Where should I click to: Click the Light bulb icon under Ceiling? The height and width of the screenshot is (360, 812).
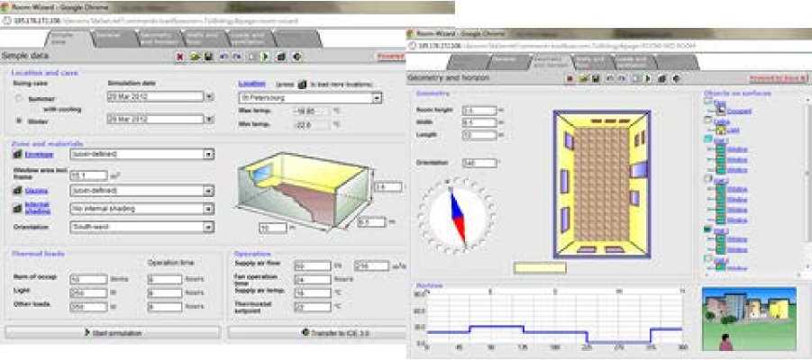tap(721, 130)
